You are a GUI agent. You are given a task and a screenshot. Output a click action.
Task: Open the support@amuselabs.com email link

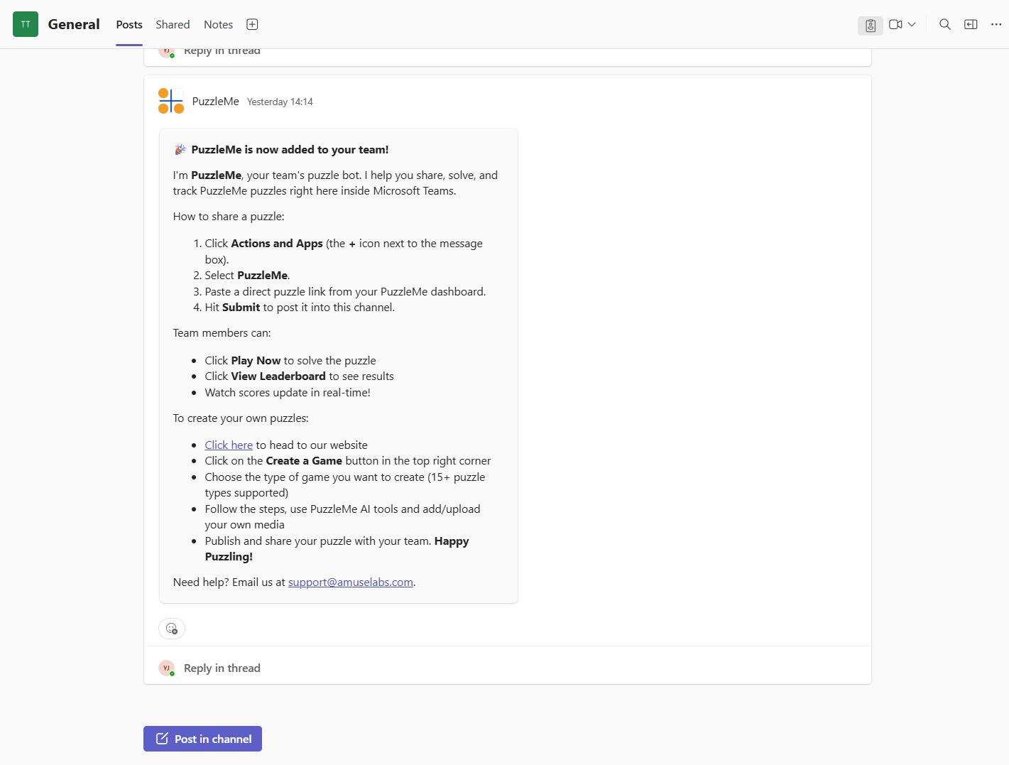350,582
